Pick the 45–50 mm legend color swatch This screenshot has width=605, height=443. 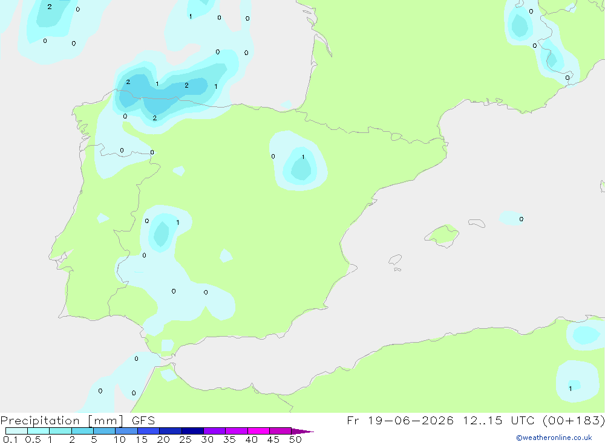pos(281,431)
